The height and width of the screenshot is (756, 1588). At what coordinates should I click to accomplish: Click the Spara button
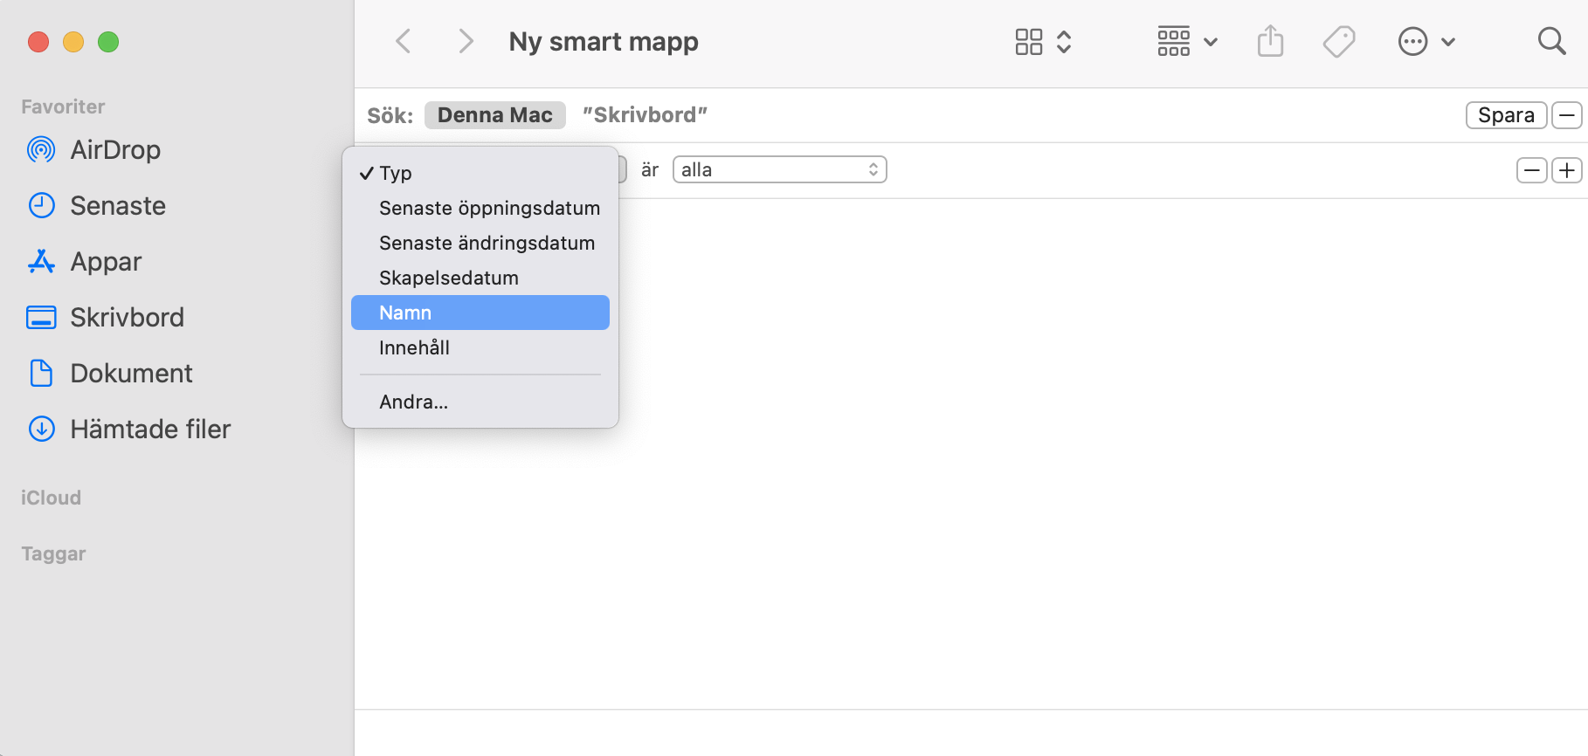(1506, 115)
